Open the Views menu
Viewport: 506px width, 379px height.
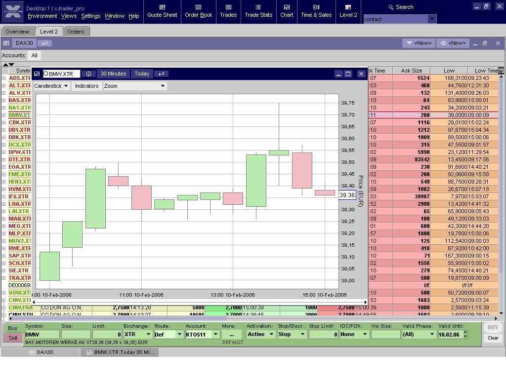69,16
